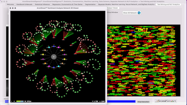
Task: Click the triangle icon beside 116K
Action: tap(100, 101)
